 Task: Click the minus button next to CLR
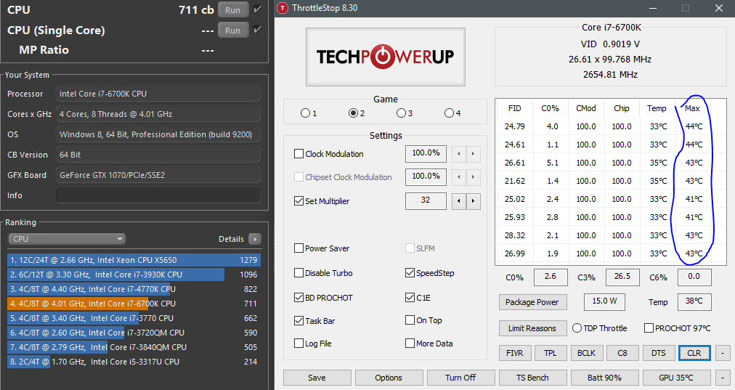pyautogui.click(x=723, y=353)
